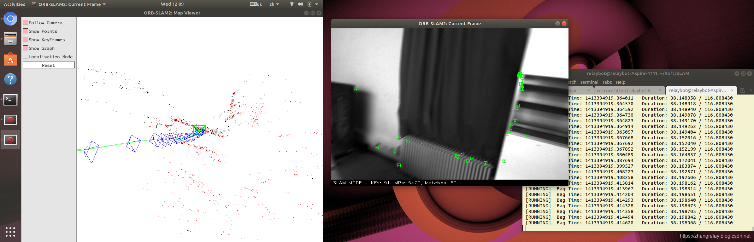Open the ORB-SLAM2: Current Frame app menu

point(69,4)
